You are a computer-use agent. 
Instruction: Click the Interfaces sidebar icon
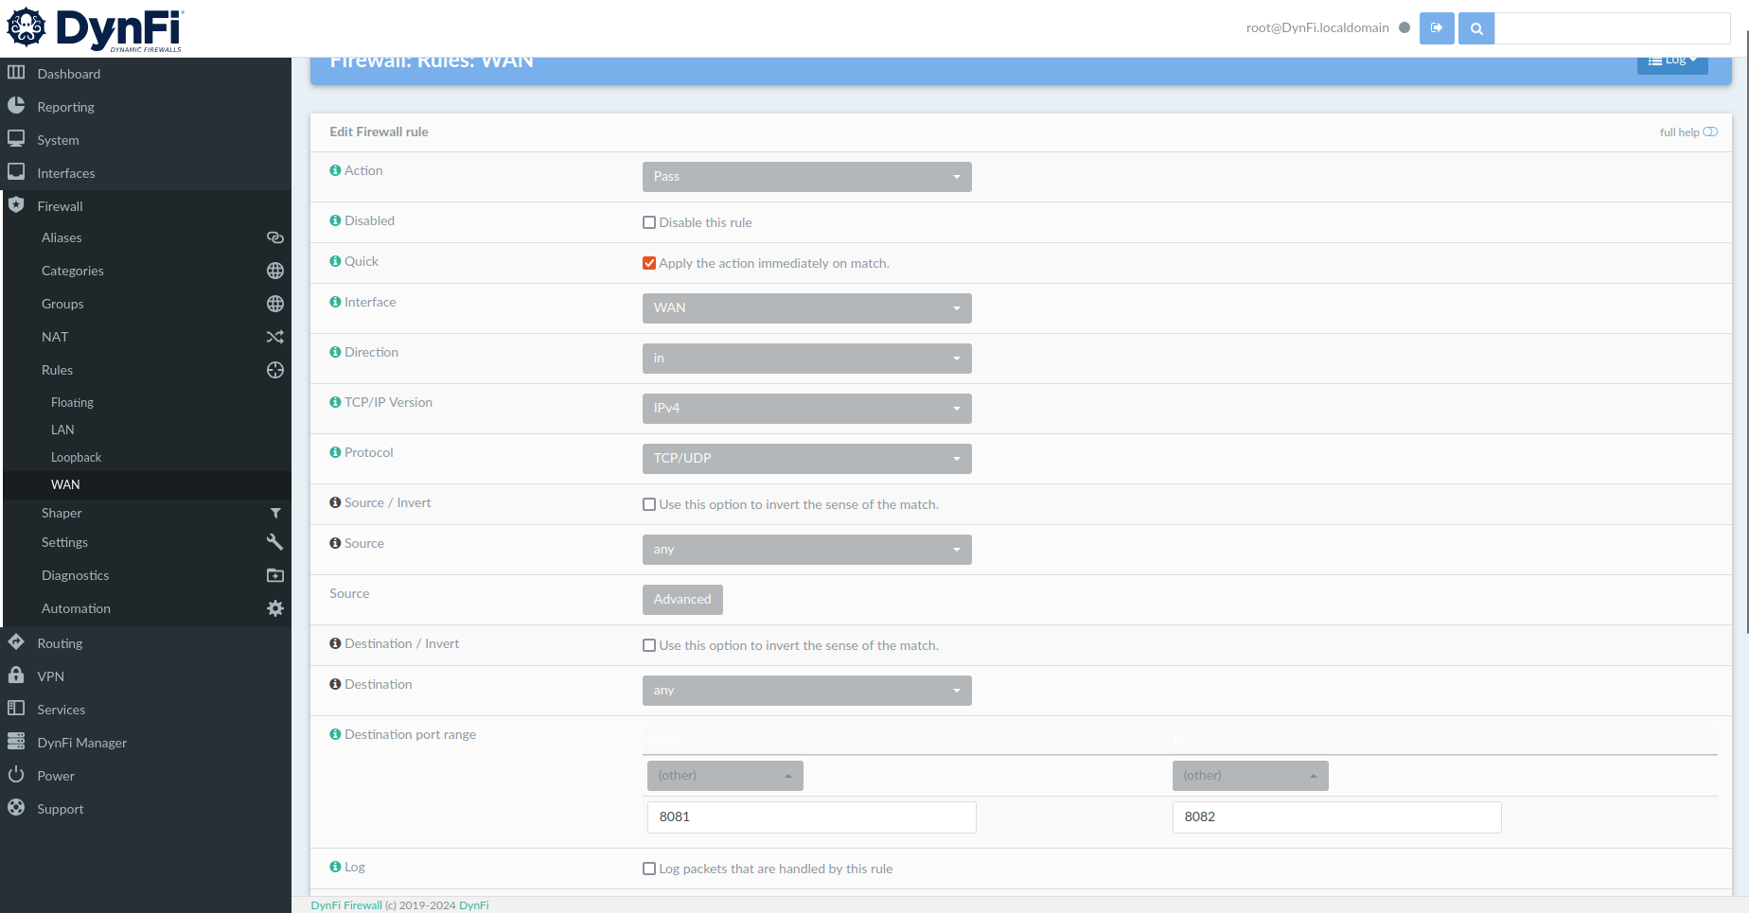click(x=16, y=172)
